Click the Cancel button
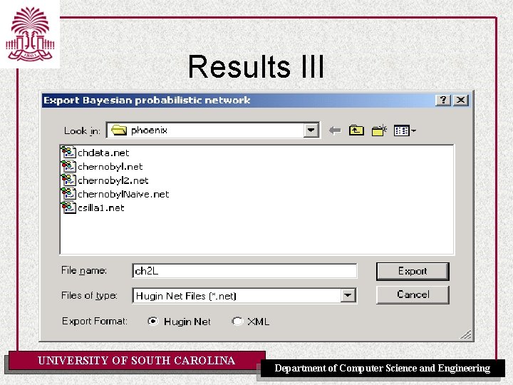 413,294
